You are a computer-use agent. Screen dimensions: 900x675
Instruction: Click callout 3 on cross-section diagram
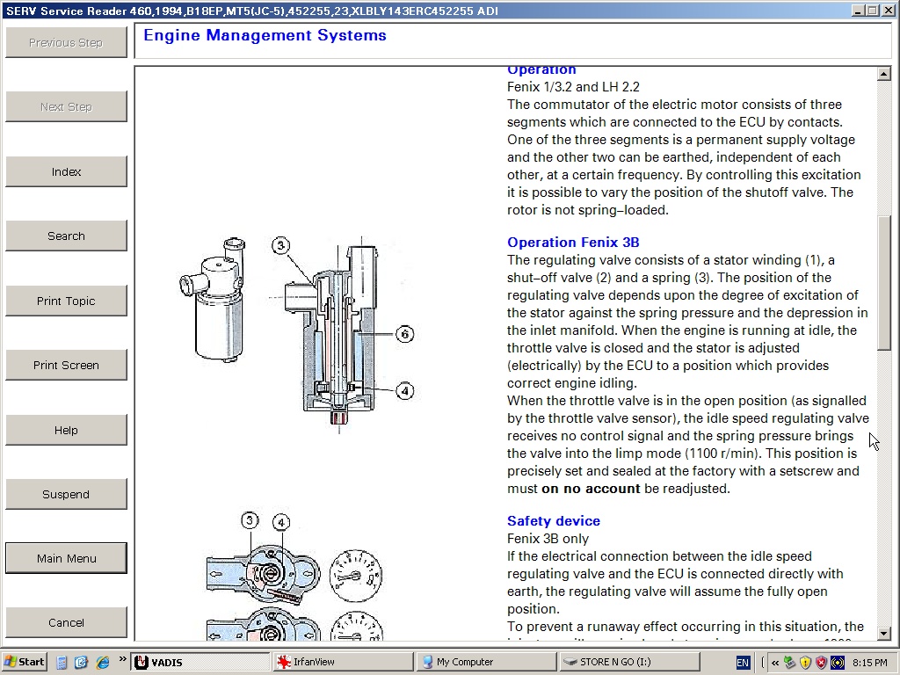pyautogui.click(x=280, y=246)
